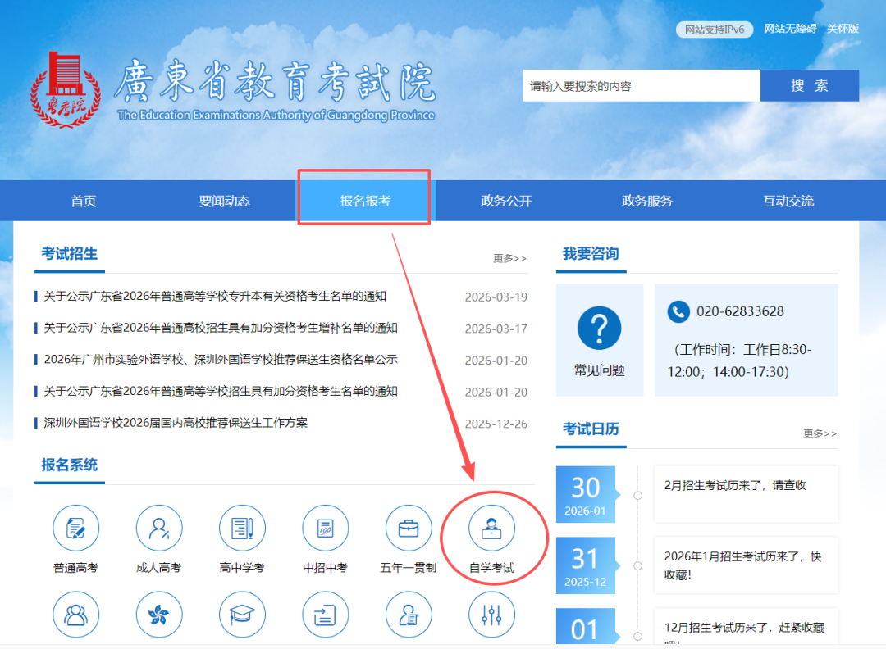
Task: Open the 自学考试 registration icon
Action: click(x=491, y=529)
